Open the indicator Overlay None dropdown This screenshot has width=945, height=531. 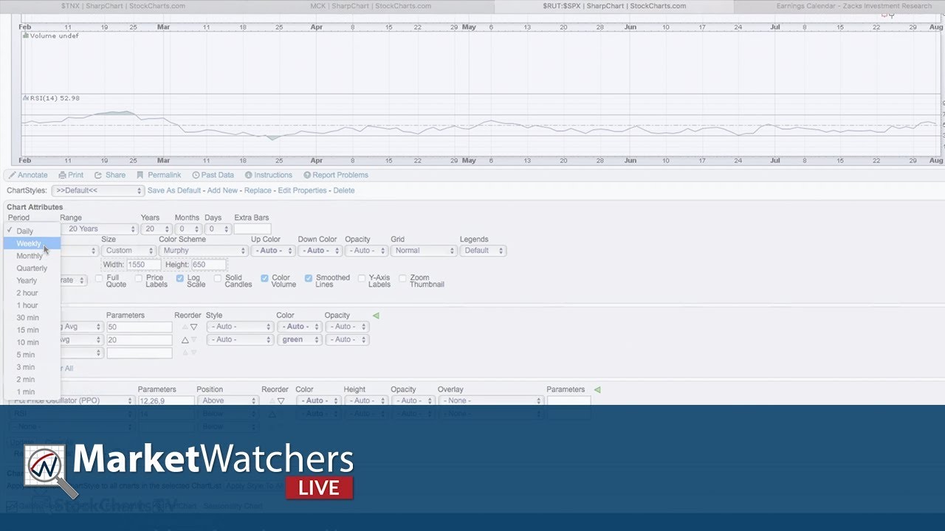(x=490, y=401)
